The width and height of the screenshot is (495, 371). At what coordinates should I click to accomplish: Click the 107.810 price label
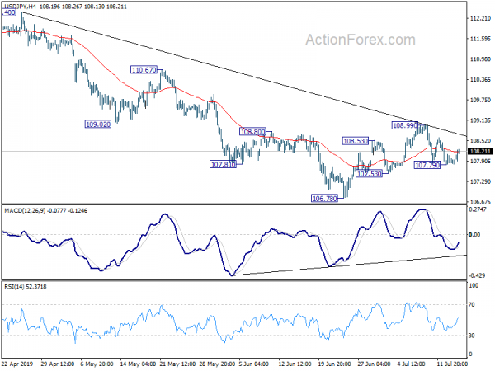pos(223,164)
